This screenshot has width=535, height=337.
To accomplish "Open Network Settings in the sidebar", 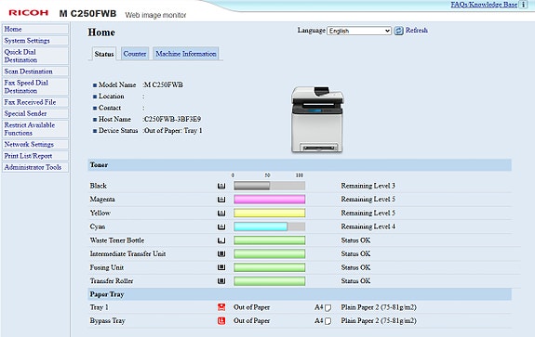I will (35, 144).
